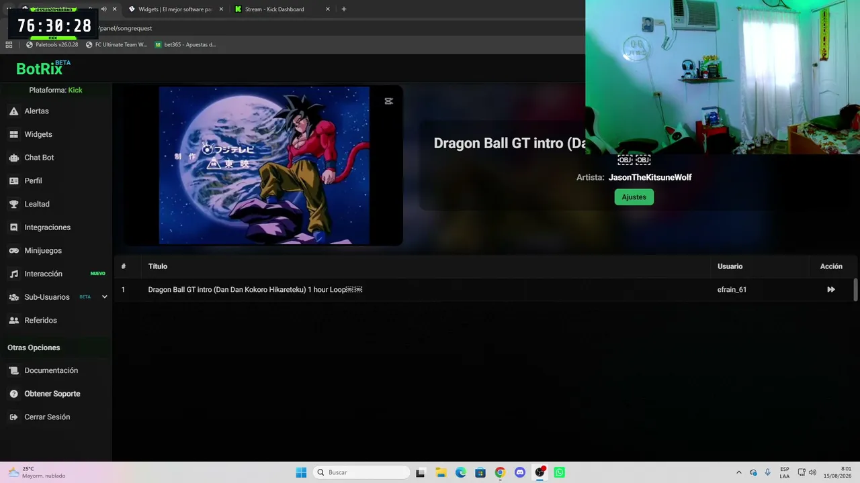Viewport: 860px width, 483px height.
Task: Open the Chat Bot robot icon
Action: 13,158
